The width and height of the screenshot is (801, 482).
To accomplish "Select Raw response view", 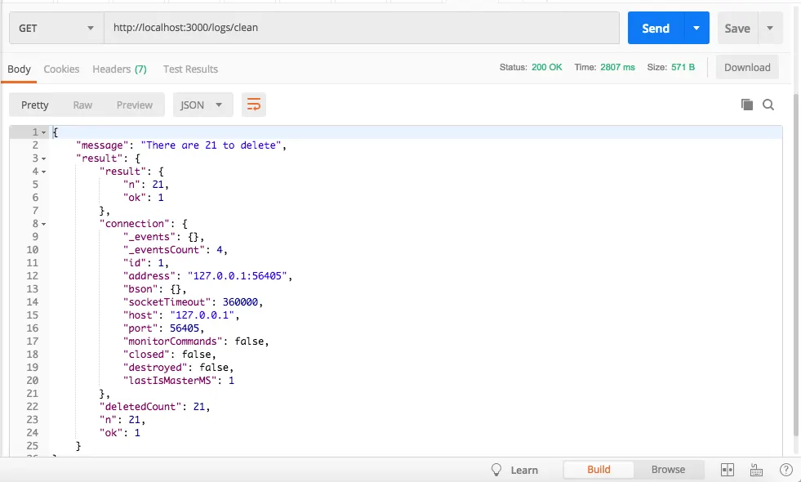I will click(82, 105).
